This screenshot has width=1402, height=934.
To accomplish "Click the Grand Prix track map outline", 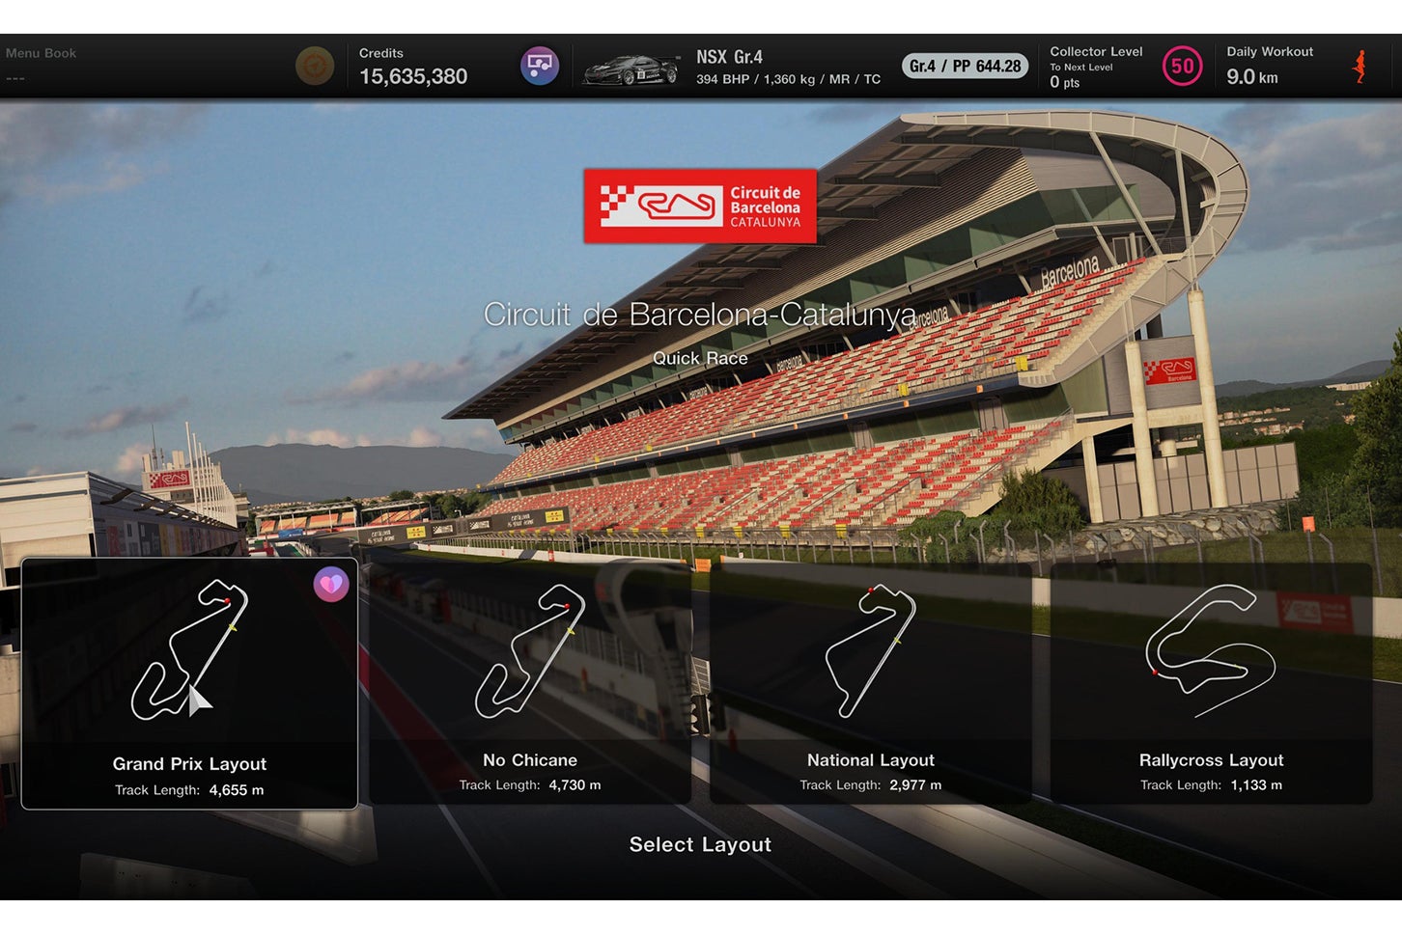I will pos(189,649).
